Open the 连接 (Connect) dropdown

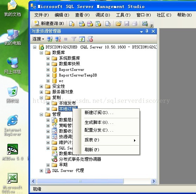coord(38,39)
